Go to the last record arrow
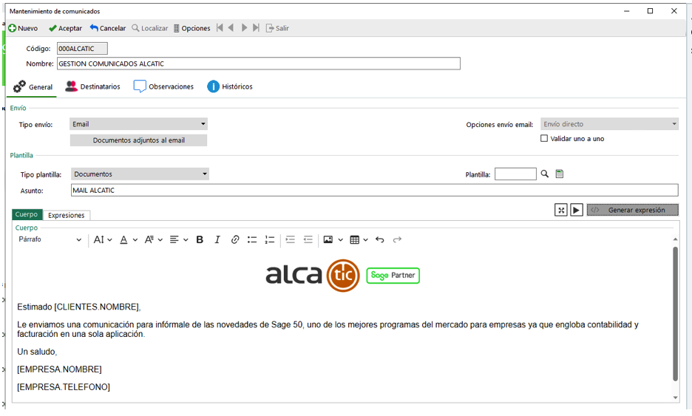This screenshot has height=416, width=692. (x=256, y=28)
